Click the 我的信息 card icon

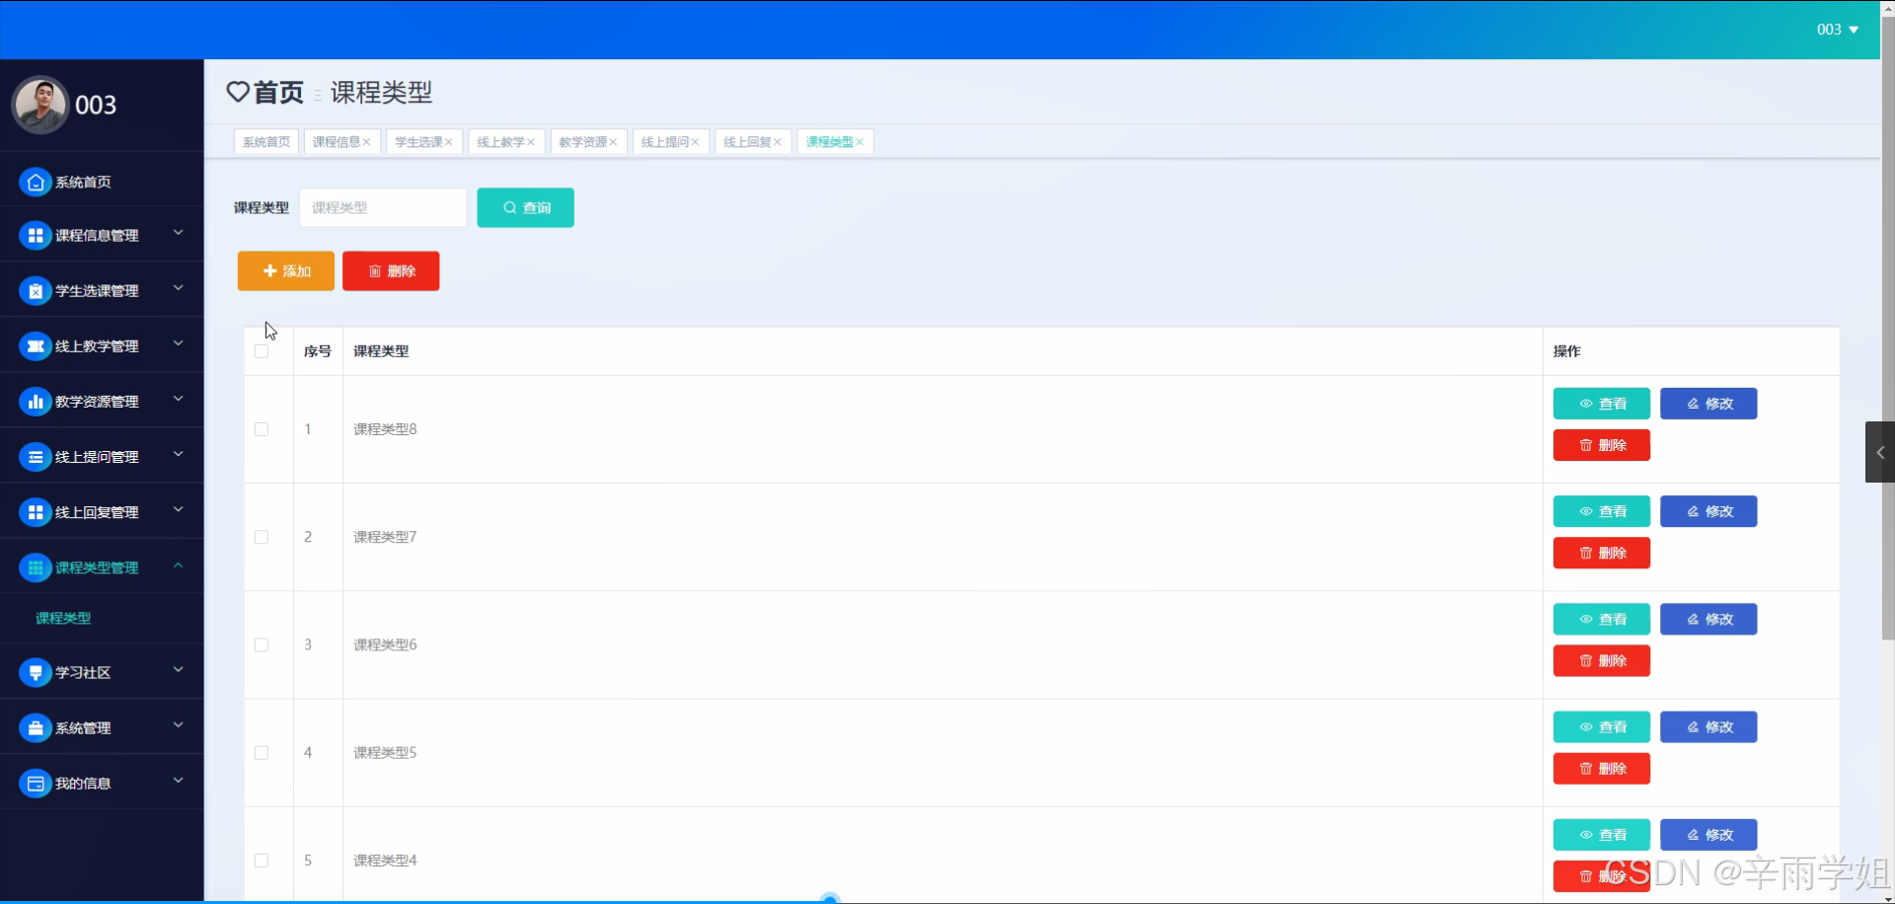tap(36, 783)
